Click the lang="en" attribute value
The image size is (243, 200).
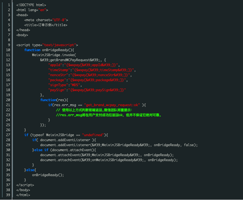tap(42, 10)
